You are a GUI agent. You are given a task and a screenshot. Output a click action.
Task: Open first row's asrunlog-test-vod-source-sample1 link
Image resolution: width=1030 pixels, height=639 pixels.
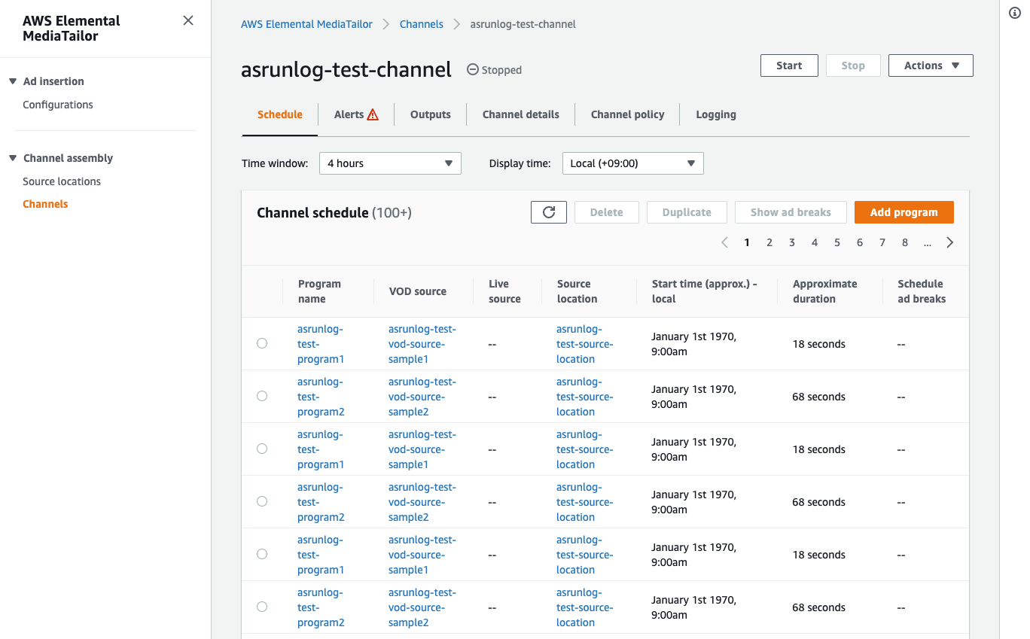coord(422,344)
